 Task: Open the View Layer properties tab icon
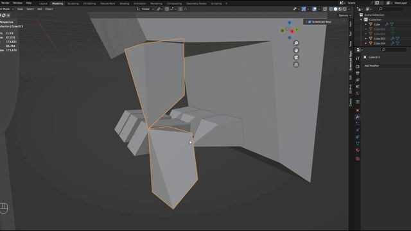tap(358, 80)
